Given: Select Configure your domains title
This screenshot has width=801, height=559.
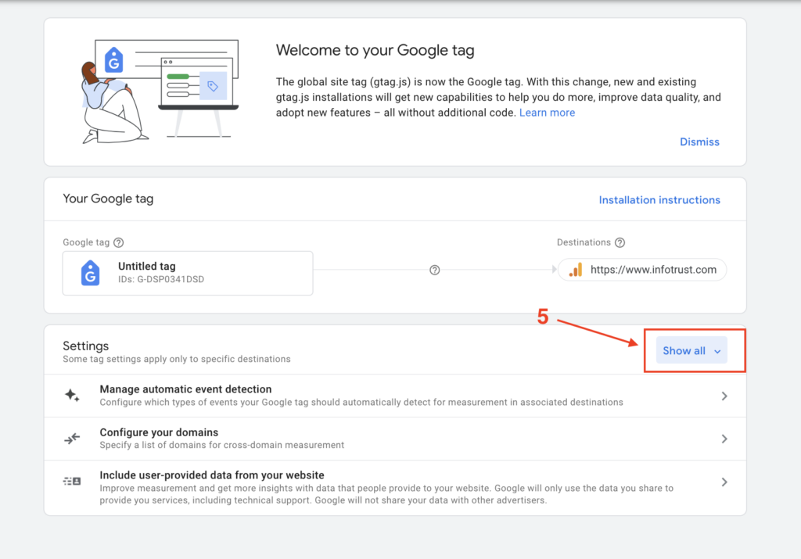Looking at the screenshot, I should click(x=159, y=432).
